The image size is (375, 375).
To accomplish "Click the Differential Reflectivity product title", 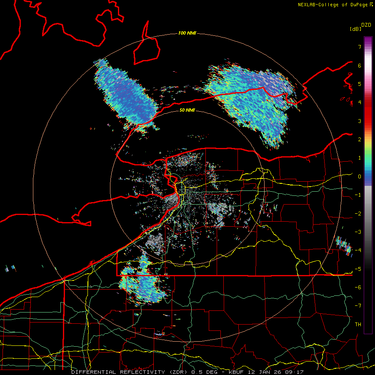I will pyautogui.click(x=130, y=372).
